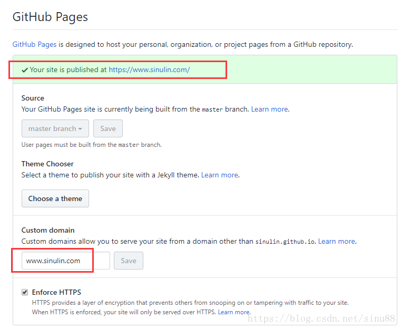Click the green checkmark published icon

[x=25, y=70]
